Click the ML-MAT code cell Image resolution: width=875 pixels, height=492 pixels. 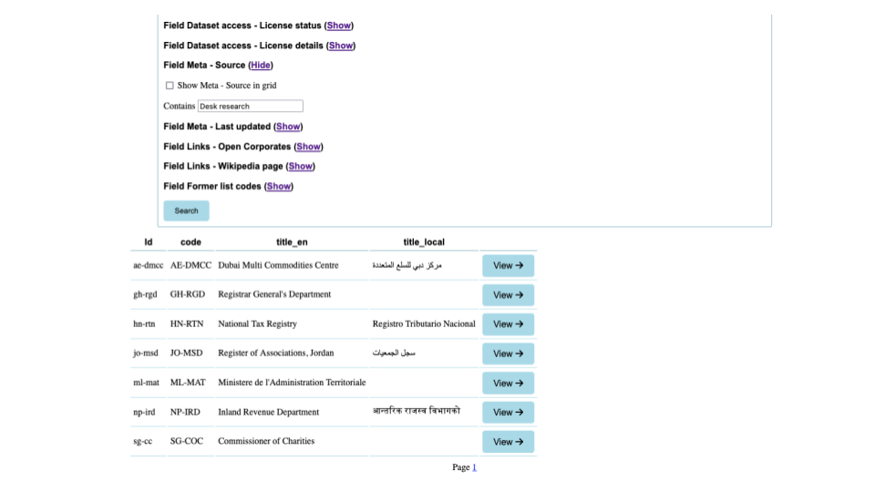(188, 383)
